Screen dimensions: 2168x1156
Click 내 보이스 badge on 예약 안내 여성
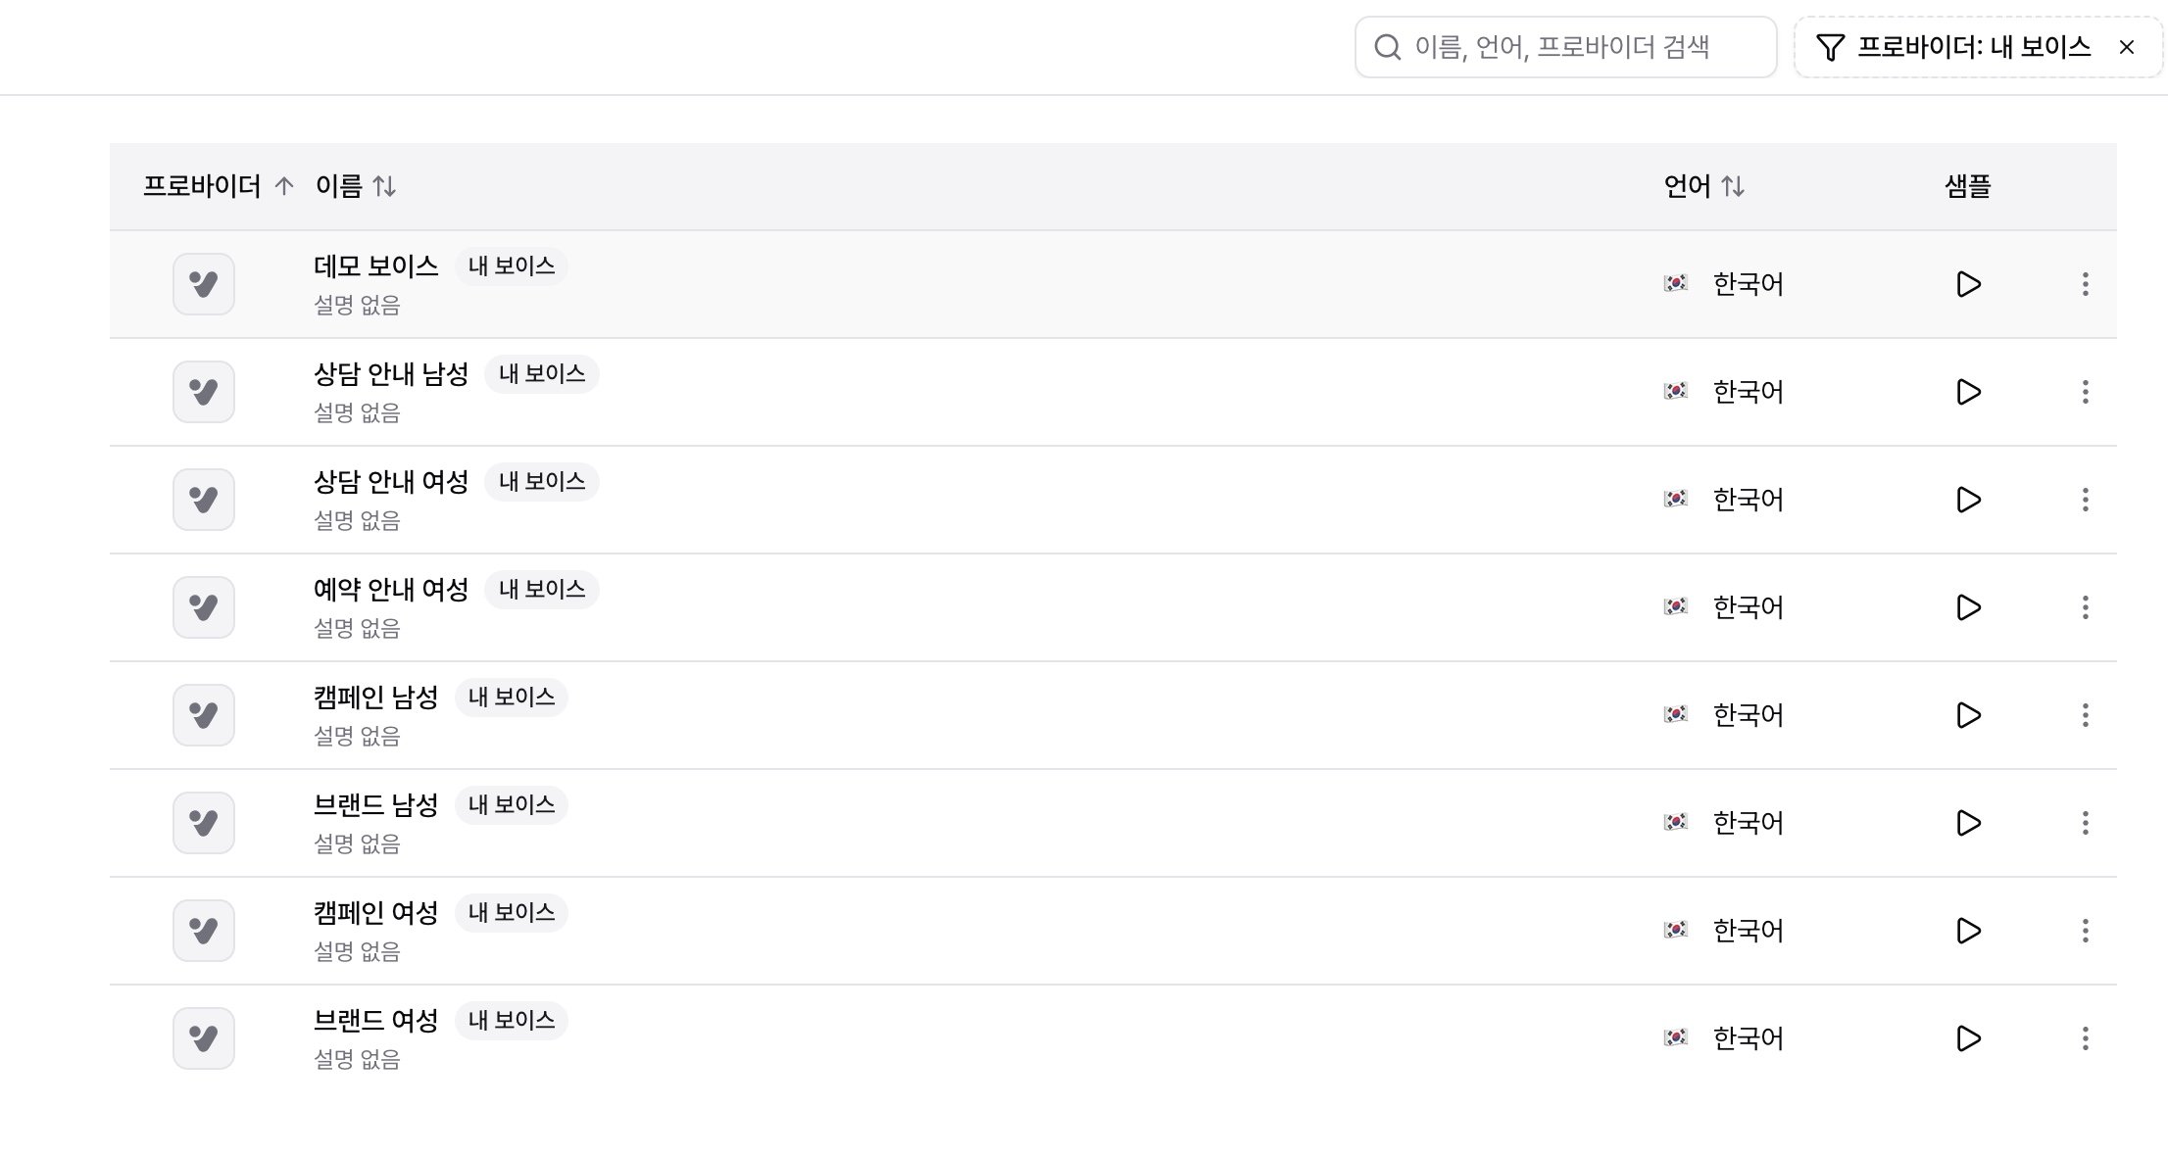(x=542, y=589)
